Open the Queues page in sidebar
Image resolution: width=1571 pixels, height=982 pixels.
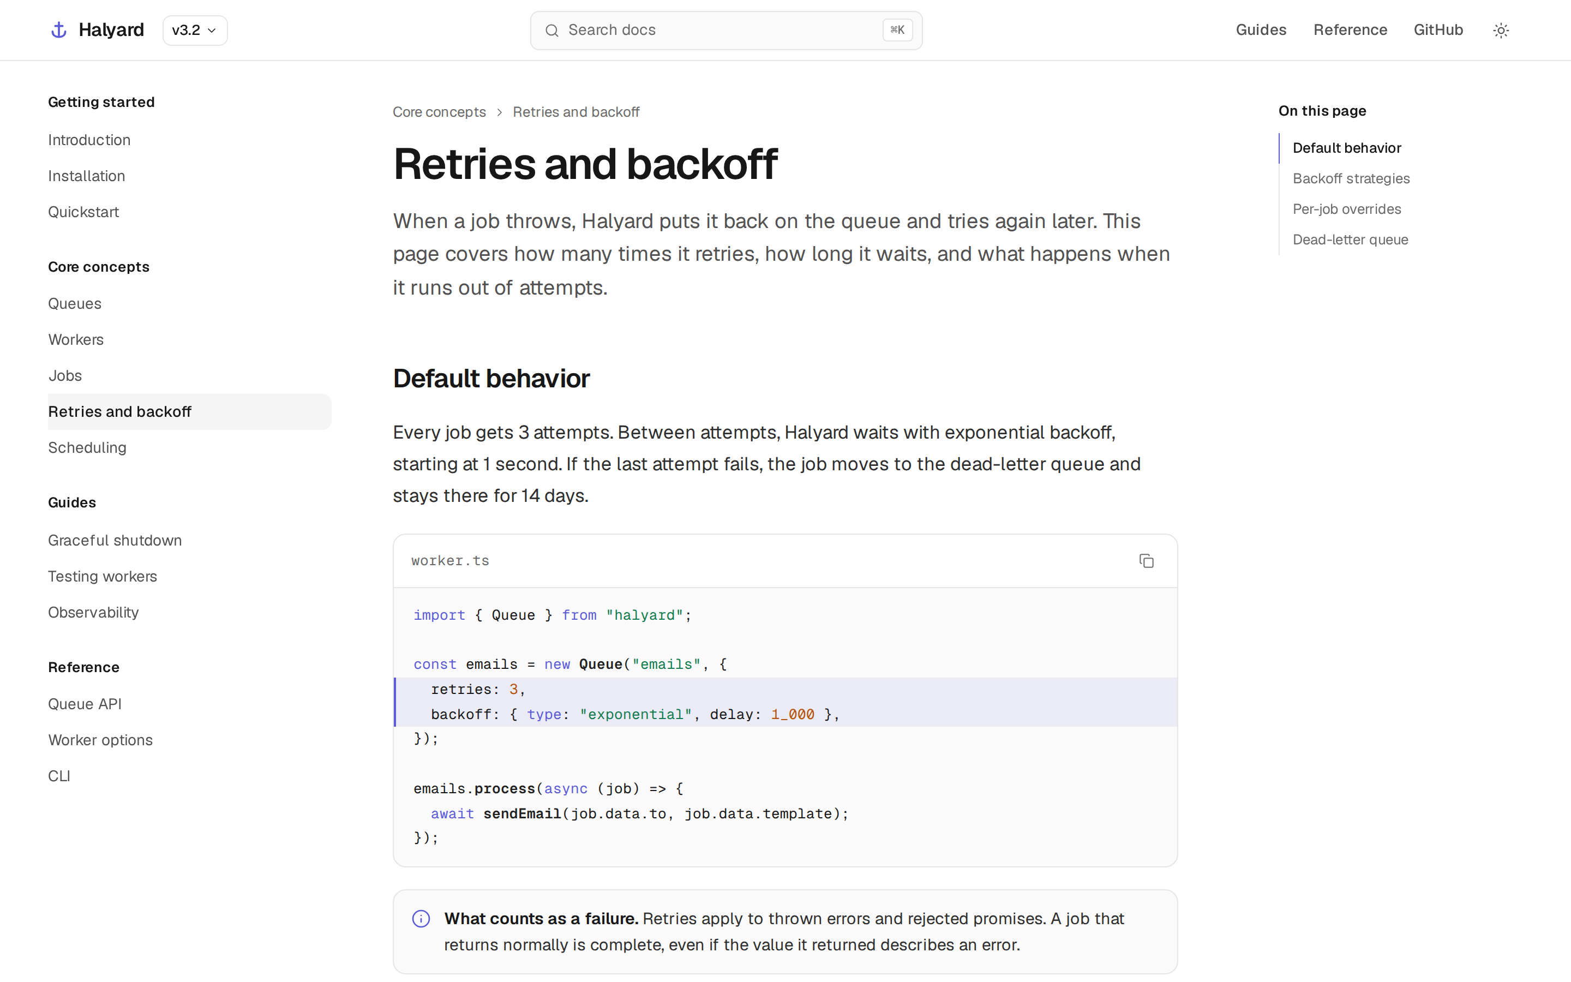(x=75, y=304)
